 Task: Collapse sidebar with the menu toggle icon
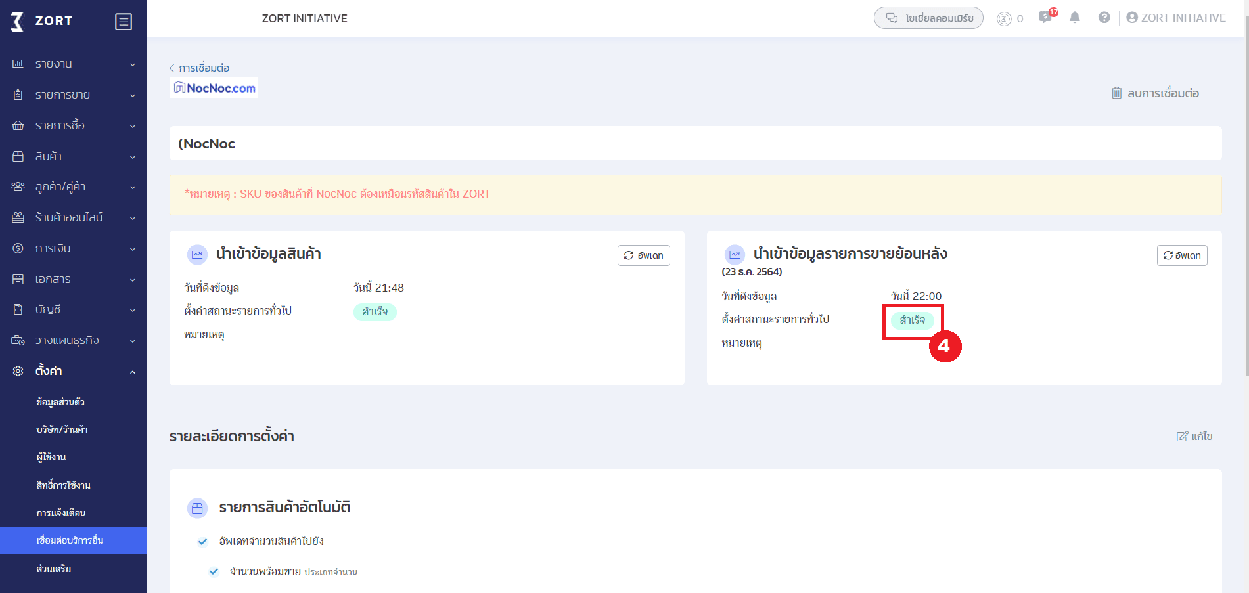pos(124,22)
